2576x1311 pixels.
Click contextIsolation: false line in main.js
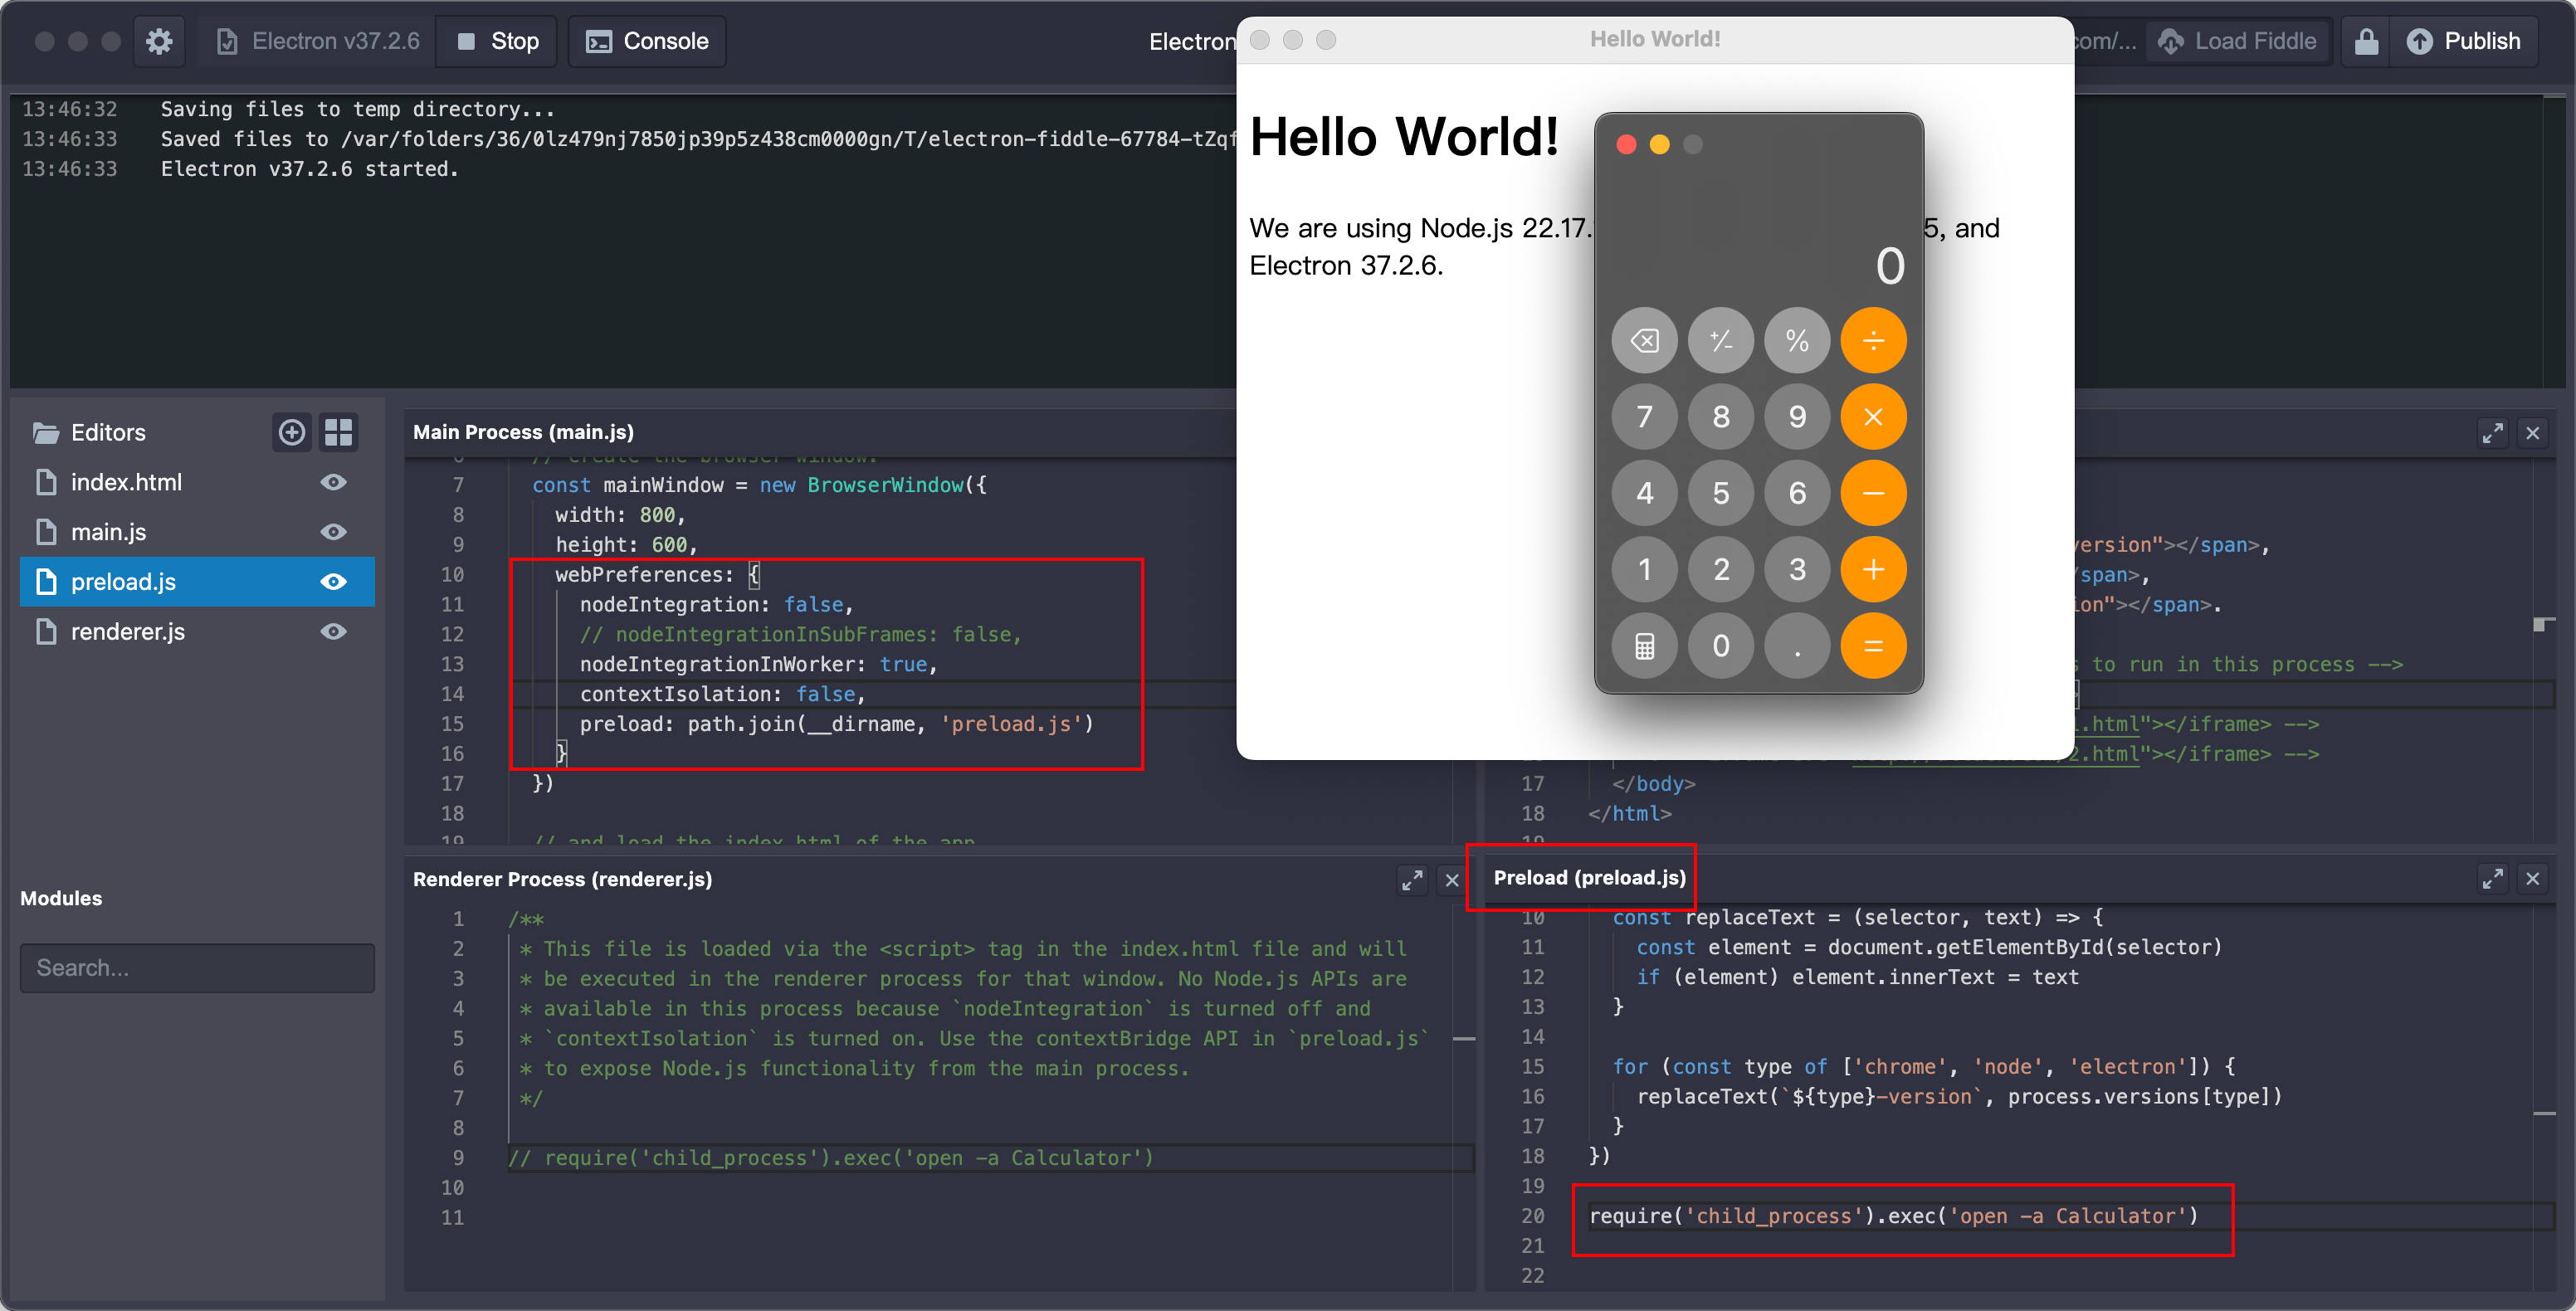pyautogui.click(x=722, y=694)
